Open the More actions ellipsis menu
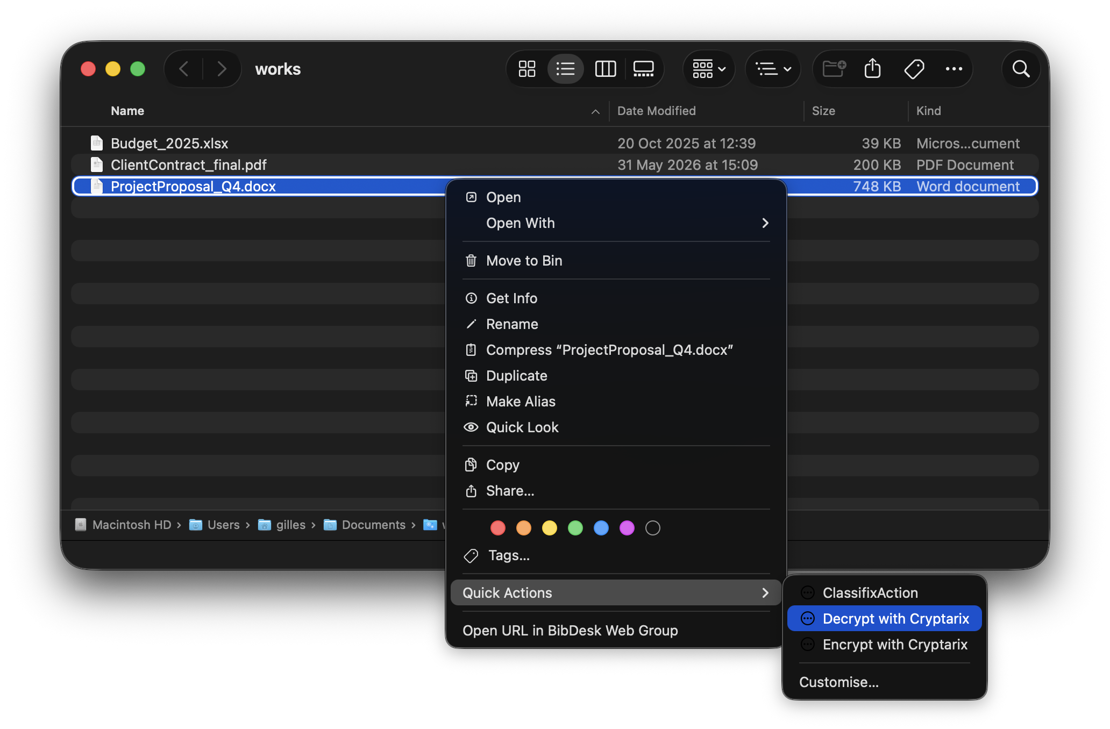The height and width of the screenshot is (729, 1110). tap(954, 69)
